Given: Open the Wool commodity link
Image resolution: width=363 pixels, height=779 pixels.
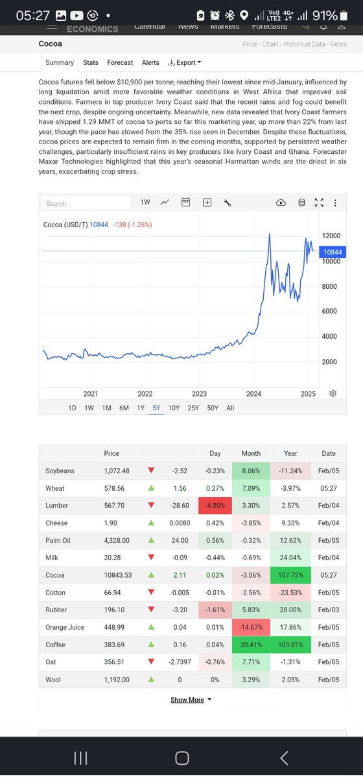Looking at the screenshot, I should click(x=53, y=681).
